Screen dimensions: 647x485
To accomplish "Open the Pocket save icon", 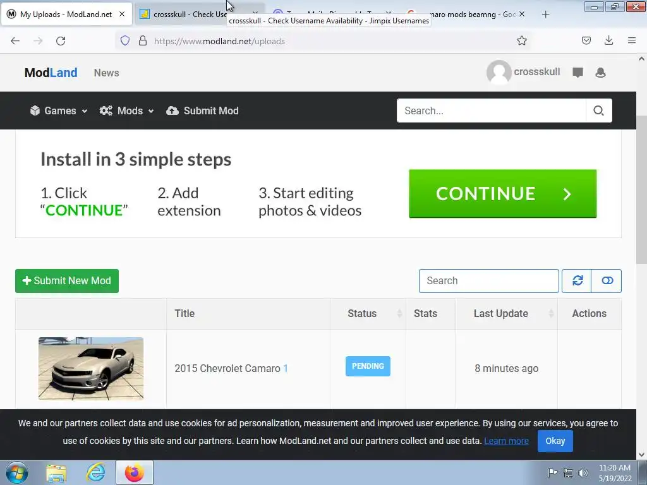I will [586, 40].
